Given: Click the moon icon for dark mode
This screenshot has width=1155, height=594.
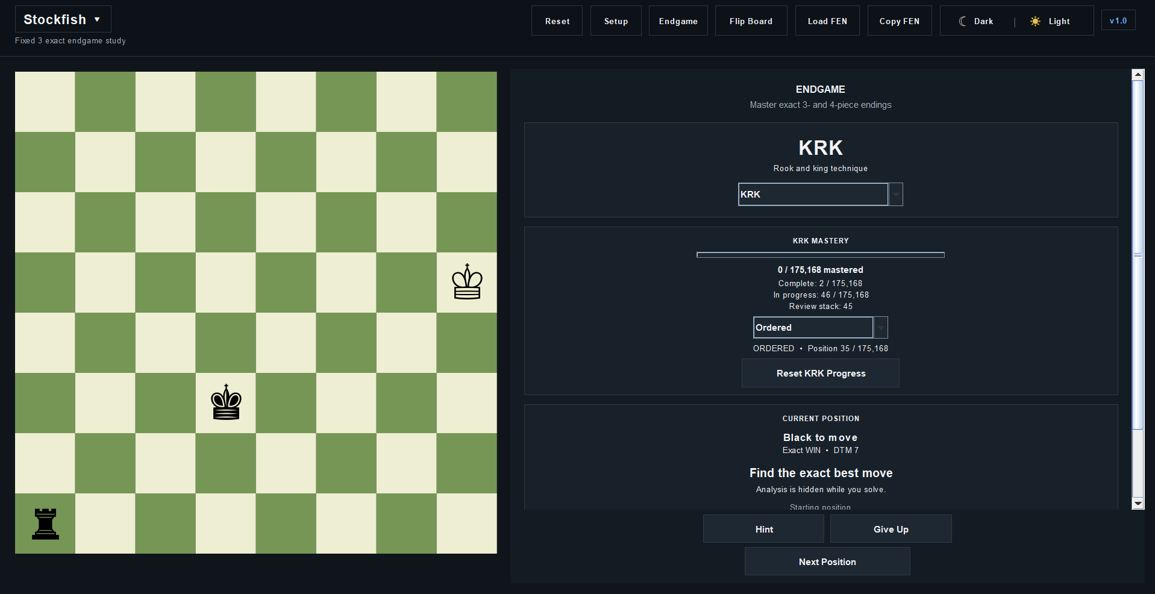Looking at the screenshot, I should [x=963, y=21].
